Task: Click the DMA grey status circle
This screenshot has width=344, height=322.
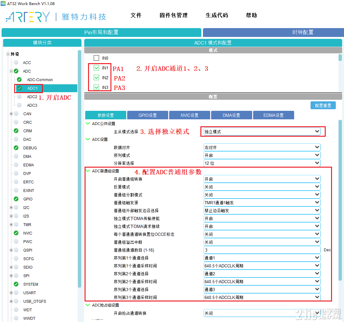Action: (x=16, y=156)
